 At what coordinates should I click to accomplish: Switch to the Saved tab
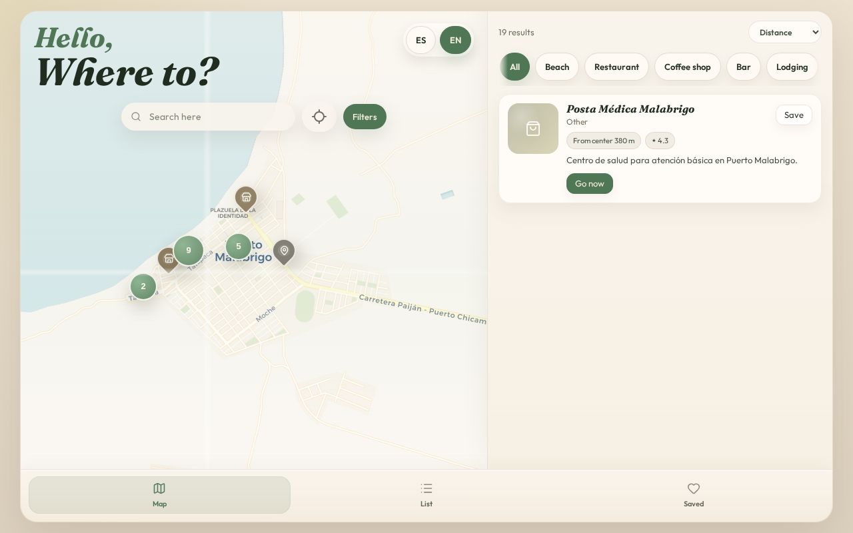tap(694, 495)
